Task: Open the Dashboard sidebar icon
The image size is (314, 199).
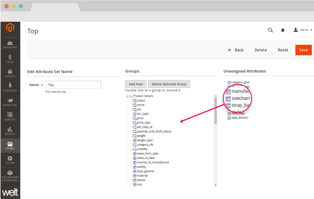Action: (10, 44)
